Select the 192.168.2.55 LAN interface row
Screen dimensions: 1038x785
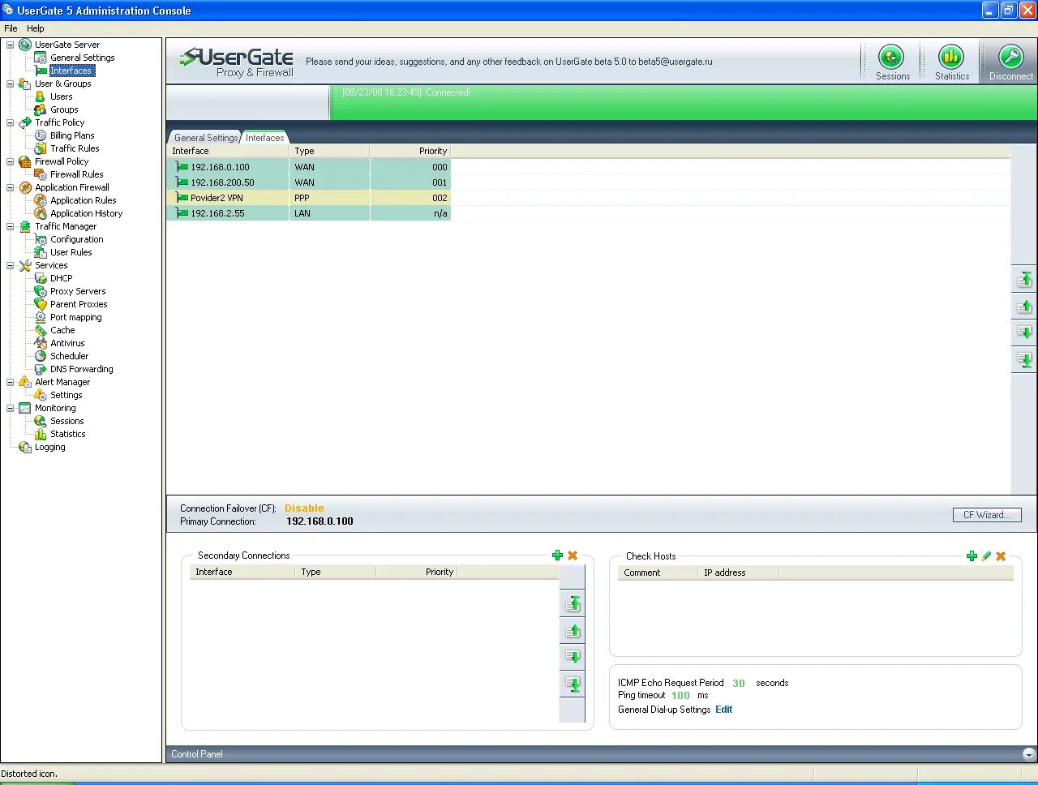point(309,213)
